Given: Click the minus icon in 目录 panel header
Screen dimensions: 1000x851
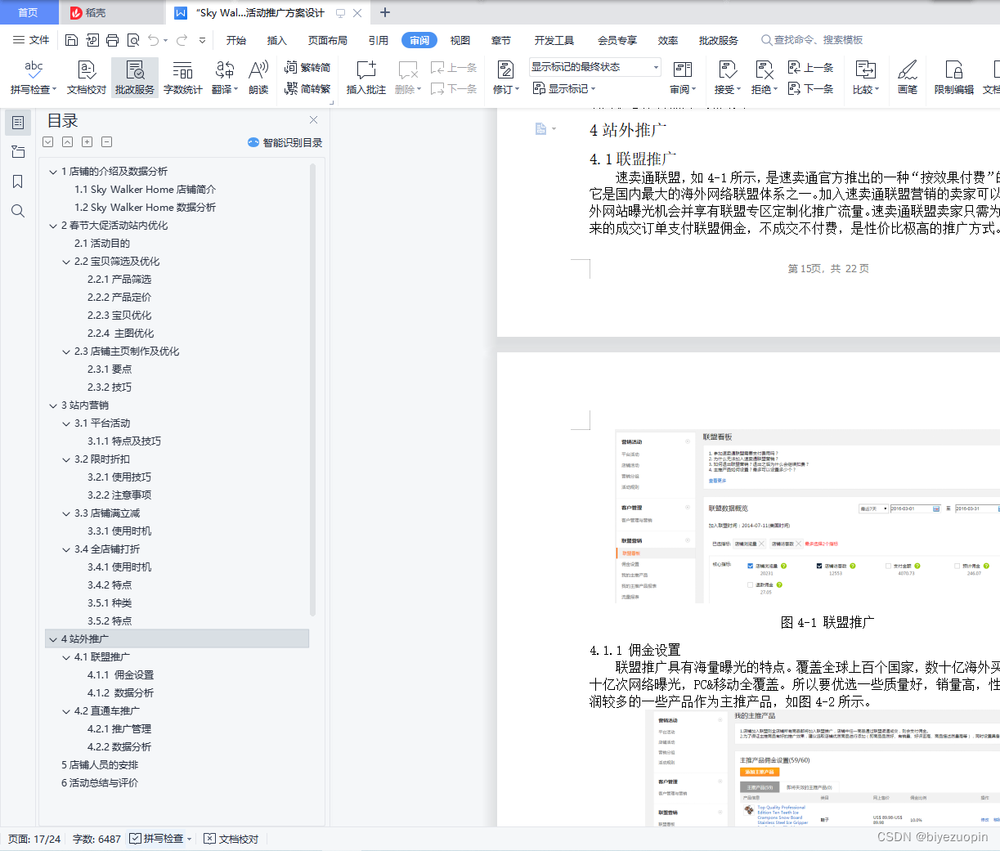Looking at the screenshot, I should point(106,142).
